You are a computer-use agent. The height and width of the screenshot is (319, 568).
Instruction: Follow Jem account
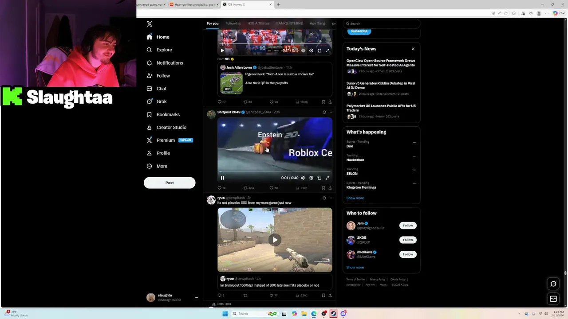408,226
